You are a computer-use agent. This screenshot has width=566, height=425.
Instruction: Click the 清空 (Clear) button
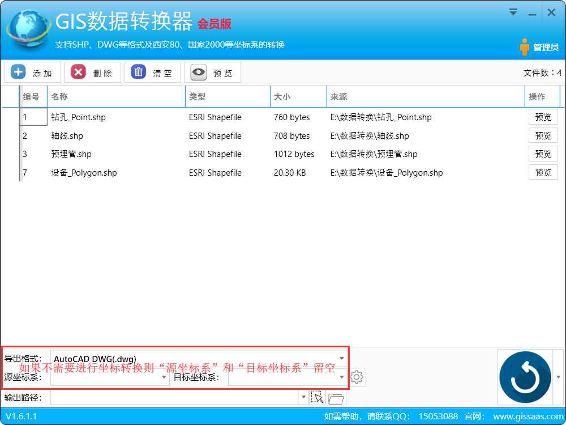[x=152, y=73]
